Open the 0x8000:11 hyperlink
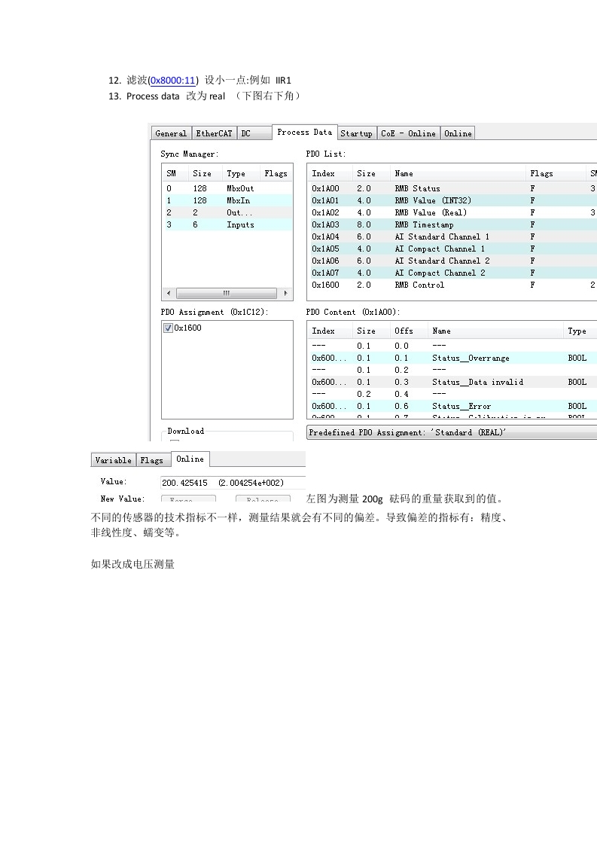 (x=172, y=80)
